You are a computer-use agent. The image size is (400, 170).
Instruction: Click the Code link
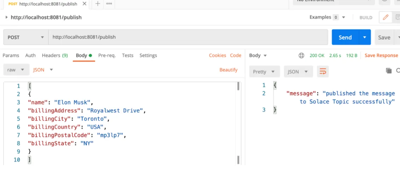point(235,55)
